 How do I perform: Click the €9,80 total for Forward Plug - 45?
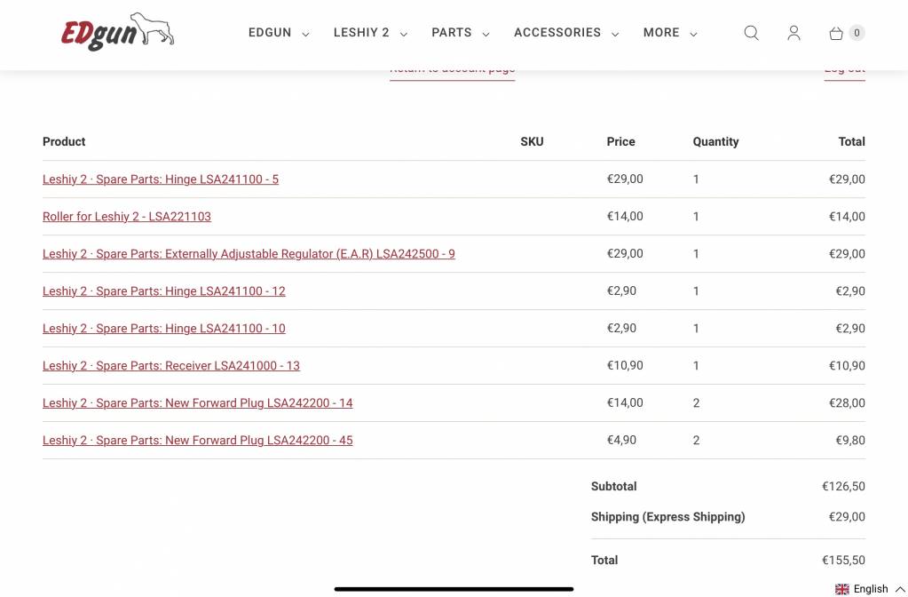850,440
